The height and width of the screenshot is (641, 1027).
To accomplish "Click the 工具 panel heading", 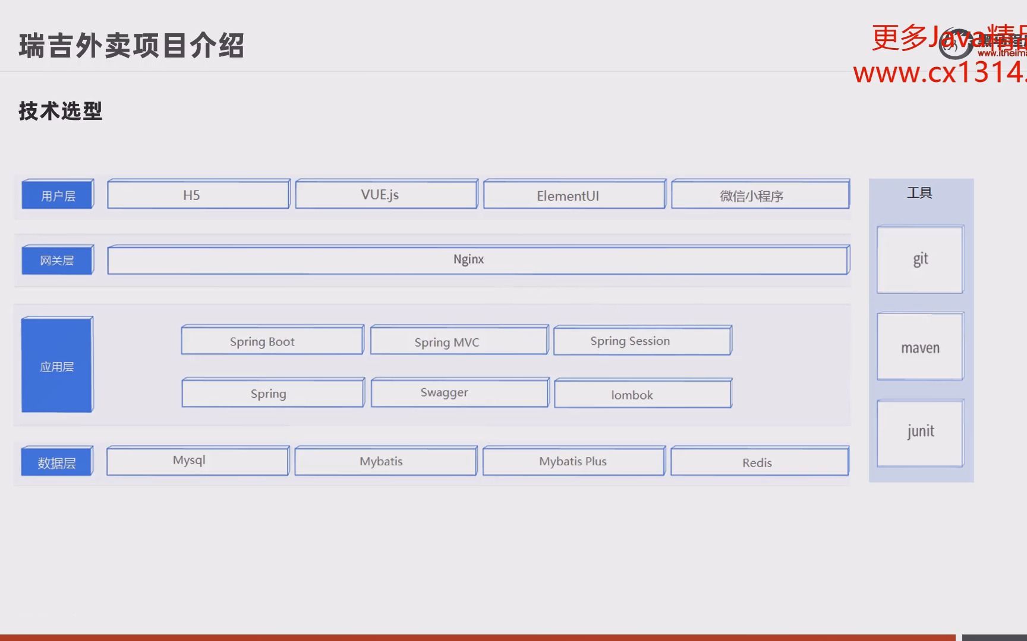I will (x=919, y=193).
